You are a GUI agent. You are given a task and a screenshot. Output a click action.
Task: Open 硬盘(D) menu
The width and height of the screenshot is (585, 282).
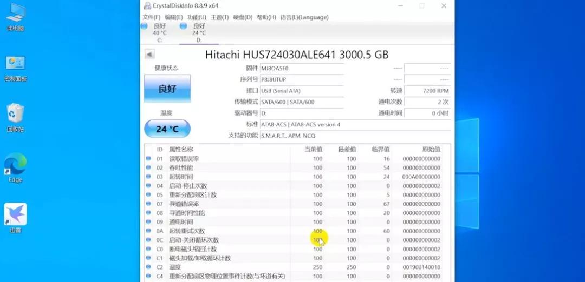(243, 17)
